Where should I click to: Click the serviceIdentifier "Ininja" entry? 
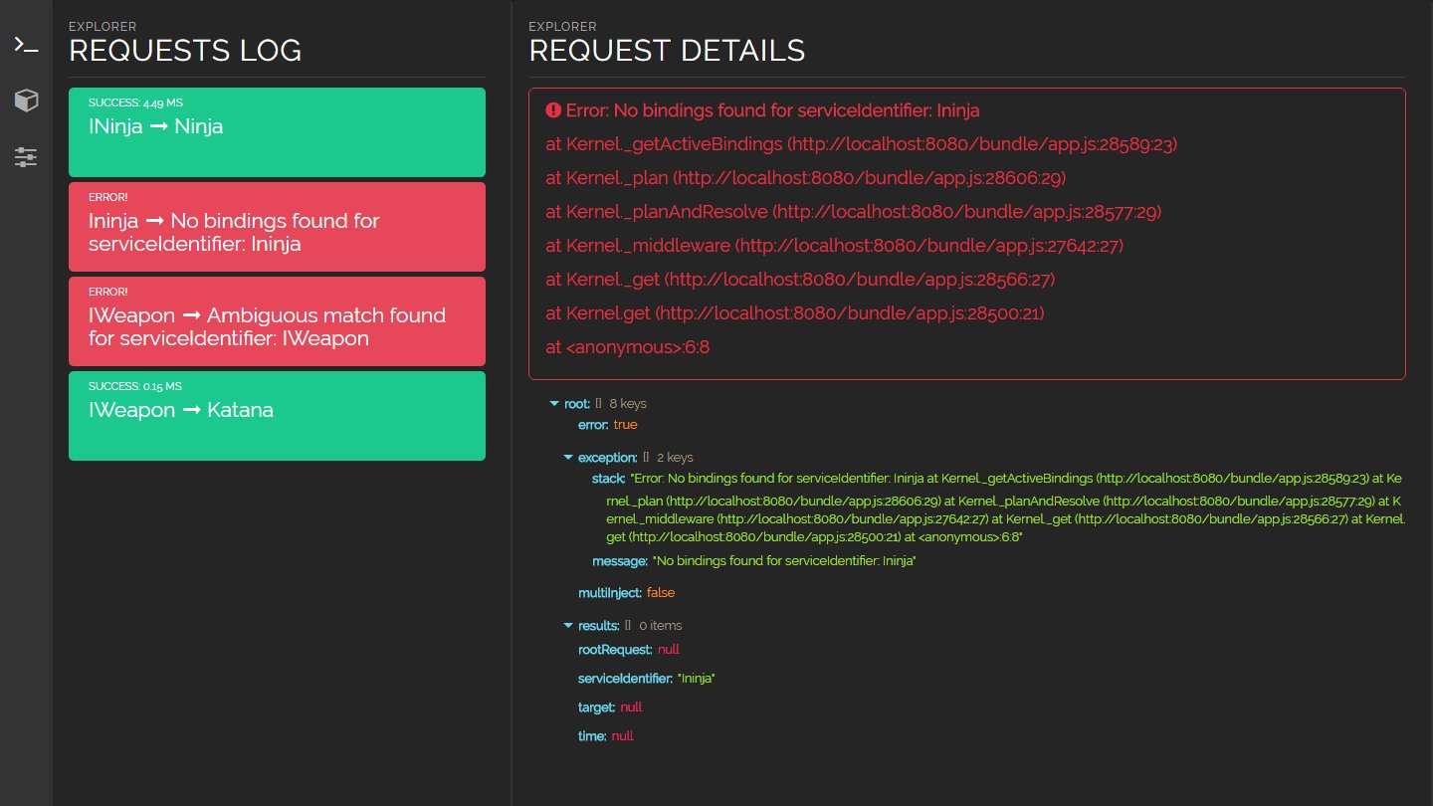[x=647, y=679]
